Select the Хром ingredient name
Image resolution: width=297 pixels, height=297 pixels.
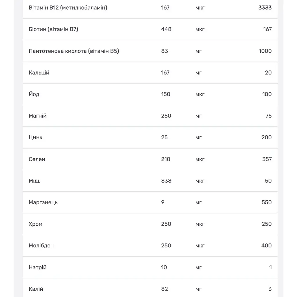click(x=36, y=224)
